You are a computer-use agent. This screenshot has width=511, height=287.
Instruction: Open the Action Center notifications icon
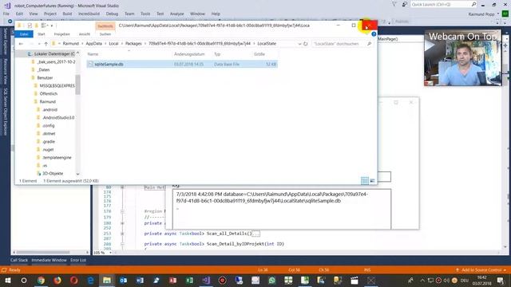click(501, 280)
